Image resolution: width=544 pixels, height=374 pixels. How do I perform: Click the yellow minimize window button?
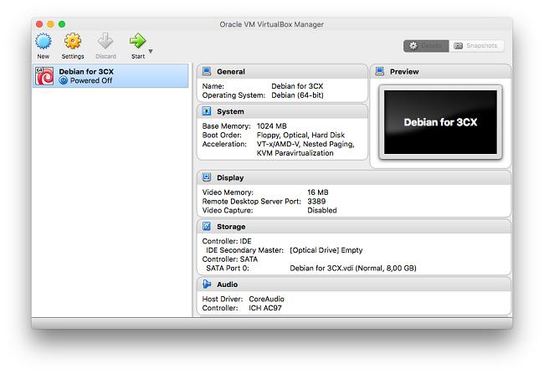pyautogui.click(x=51, y=24)
